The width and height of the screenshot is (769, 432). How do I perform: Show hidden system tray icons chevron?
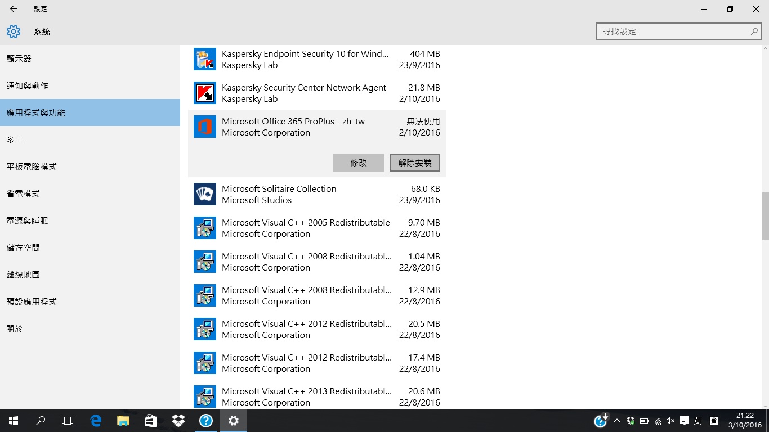[616, 421]
